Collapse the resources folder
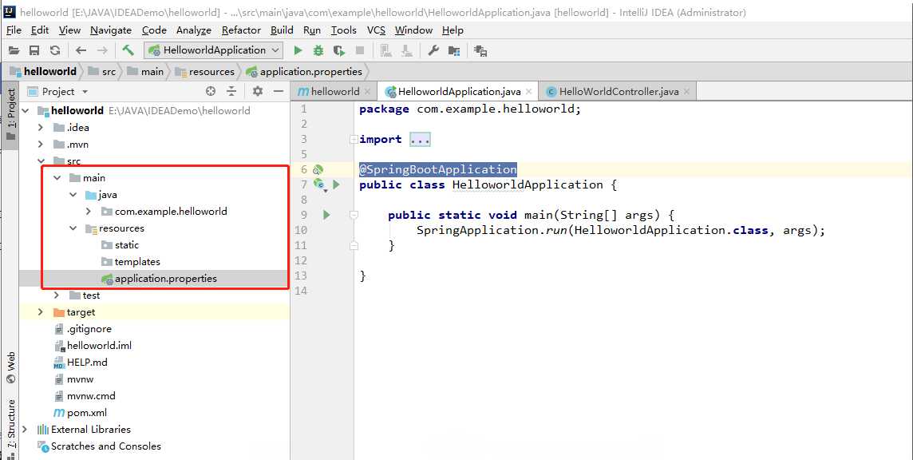Image resolution: width=913 pixels, height=460 pixels. [73, 228]
